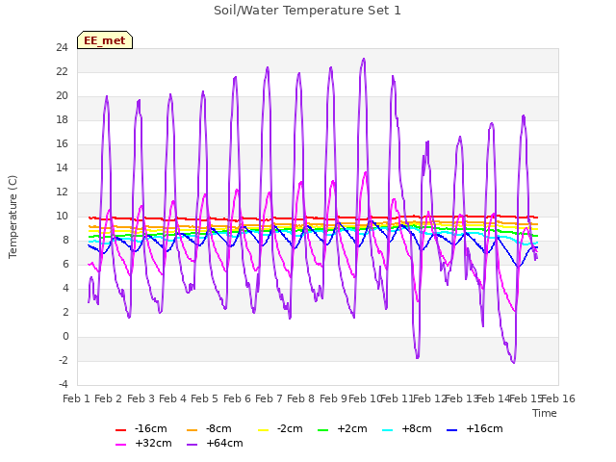The image size is (616, 462).
Task: Select the +64cm legend label
Action: 224,443
